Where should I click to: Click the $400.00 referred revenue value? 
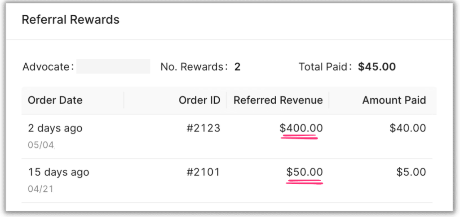(x=301, y=128)
